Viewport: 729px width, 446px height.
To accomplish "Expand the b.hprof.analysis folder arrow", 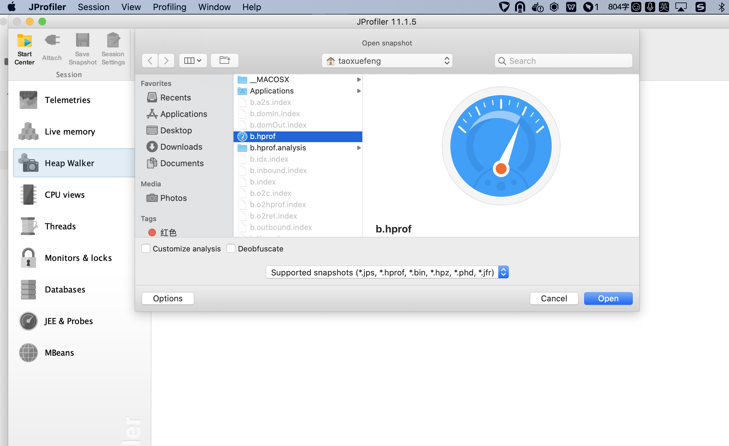I will coord(359,148).
